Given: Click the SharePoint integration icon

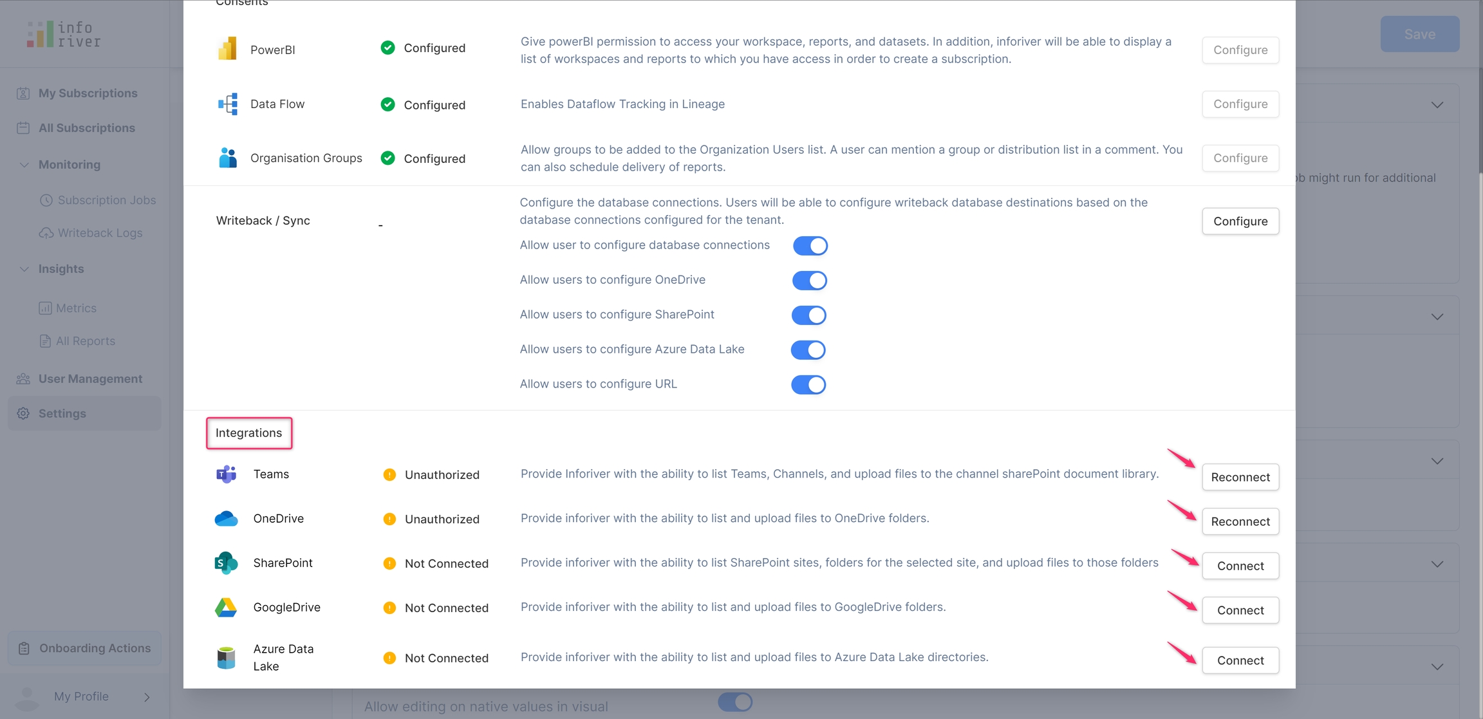Looking at the screenshot, I should coord(226,563).
